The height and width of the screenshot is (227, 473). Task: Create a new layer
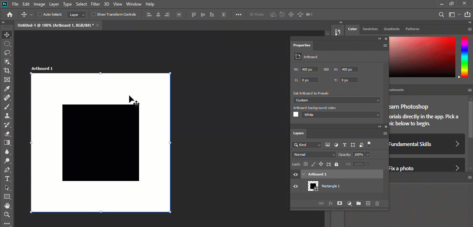point(368,203)
